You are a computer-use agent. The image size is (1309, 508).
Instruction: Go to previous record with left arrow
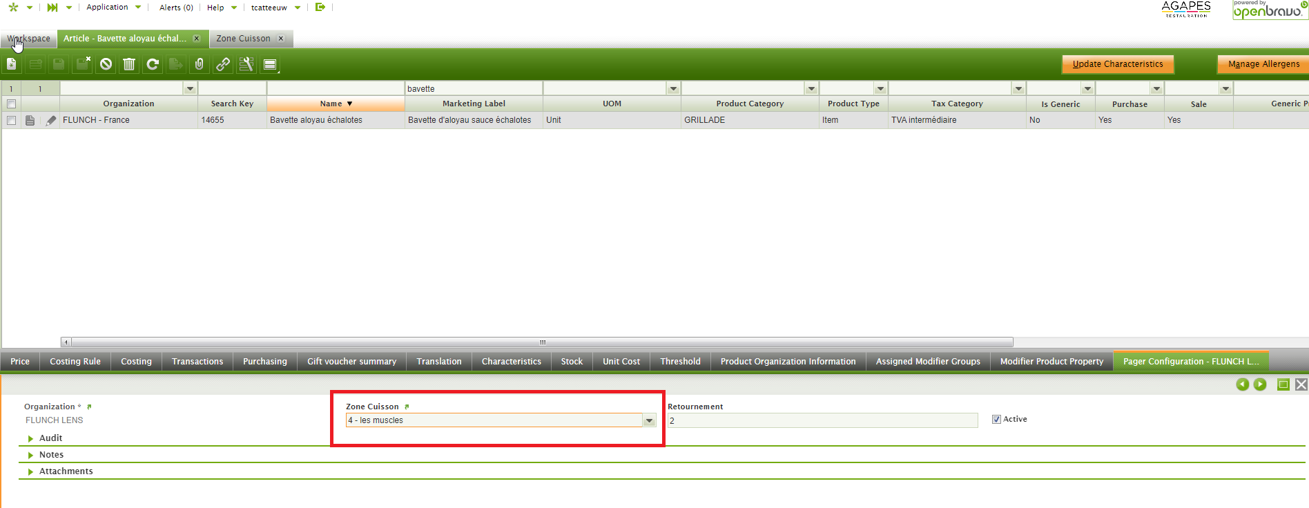[1242, 384]
